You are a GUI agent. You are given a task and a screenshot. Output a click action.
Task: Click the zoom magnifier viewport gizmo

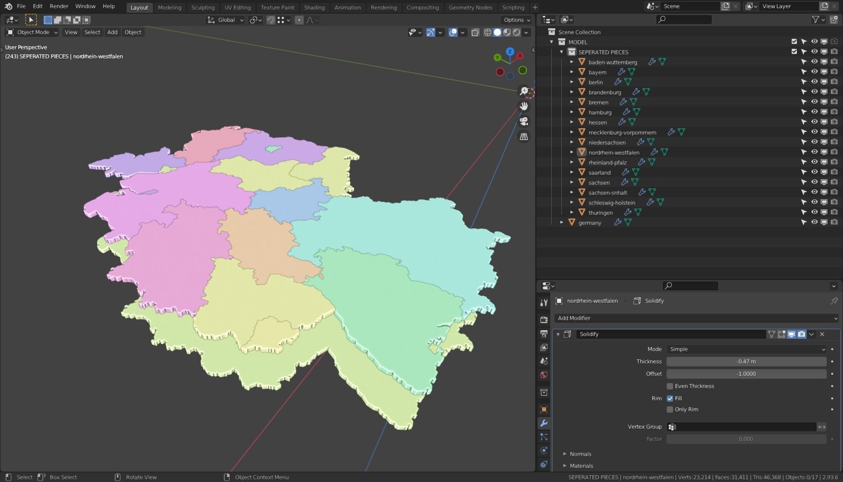tap(524, 91)
